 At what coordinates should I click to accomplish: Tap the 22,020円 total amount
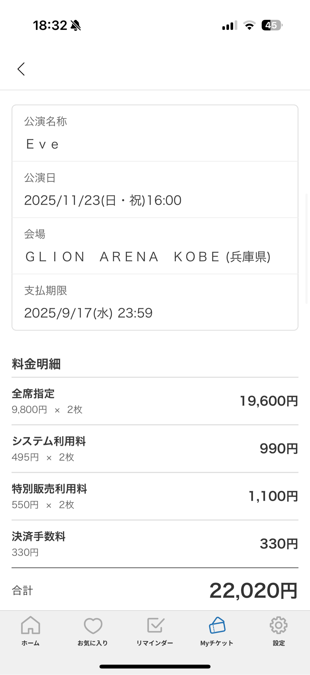[253, 591]
